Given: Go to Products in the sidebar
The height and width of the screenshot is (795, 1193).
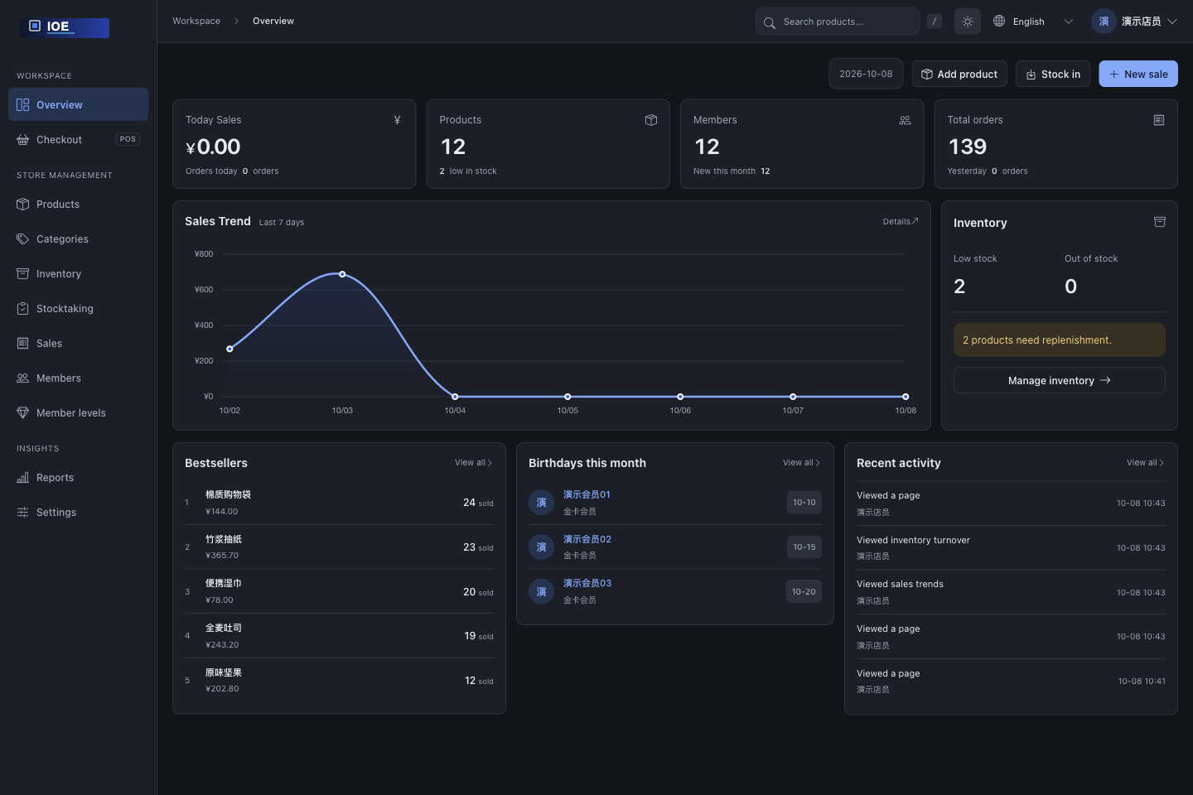Looking at the screenshot, I should tap(78, 205).
